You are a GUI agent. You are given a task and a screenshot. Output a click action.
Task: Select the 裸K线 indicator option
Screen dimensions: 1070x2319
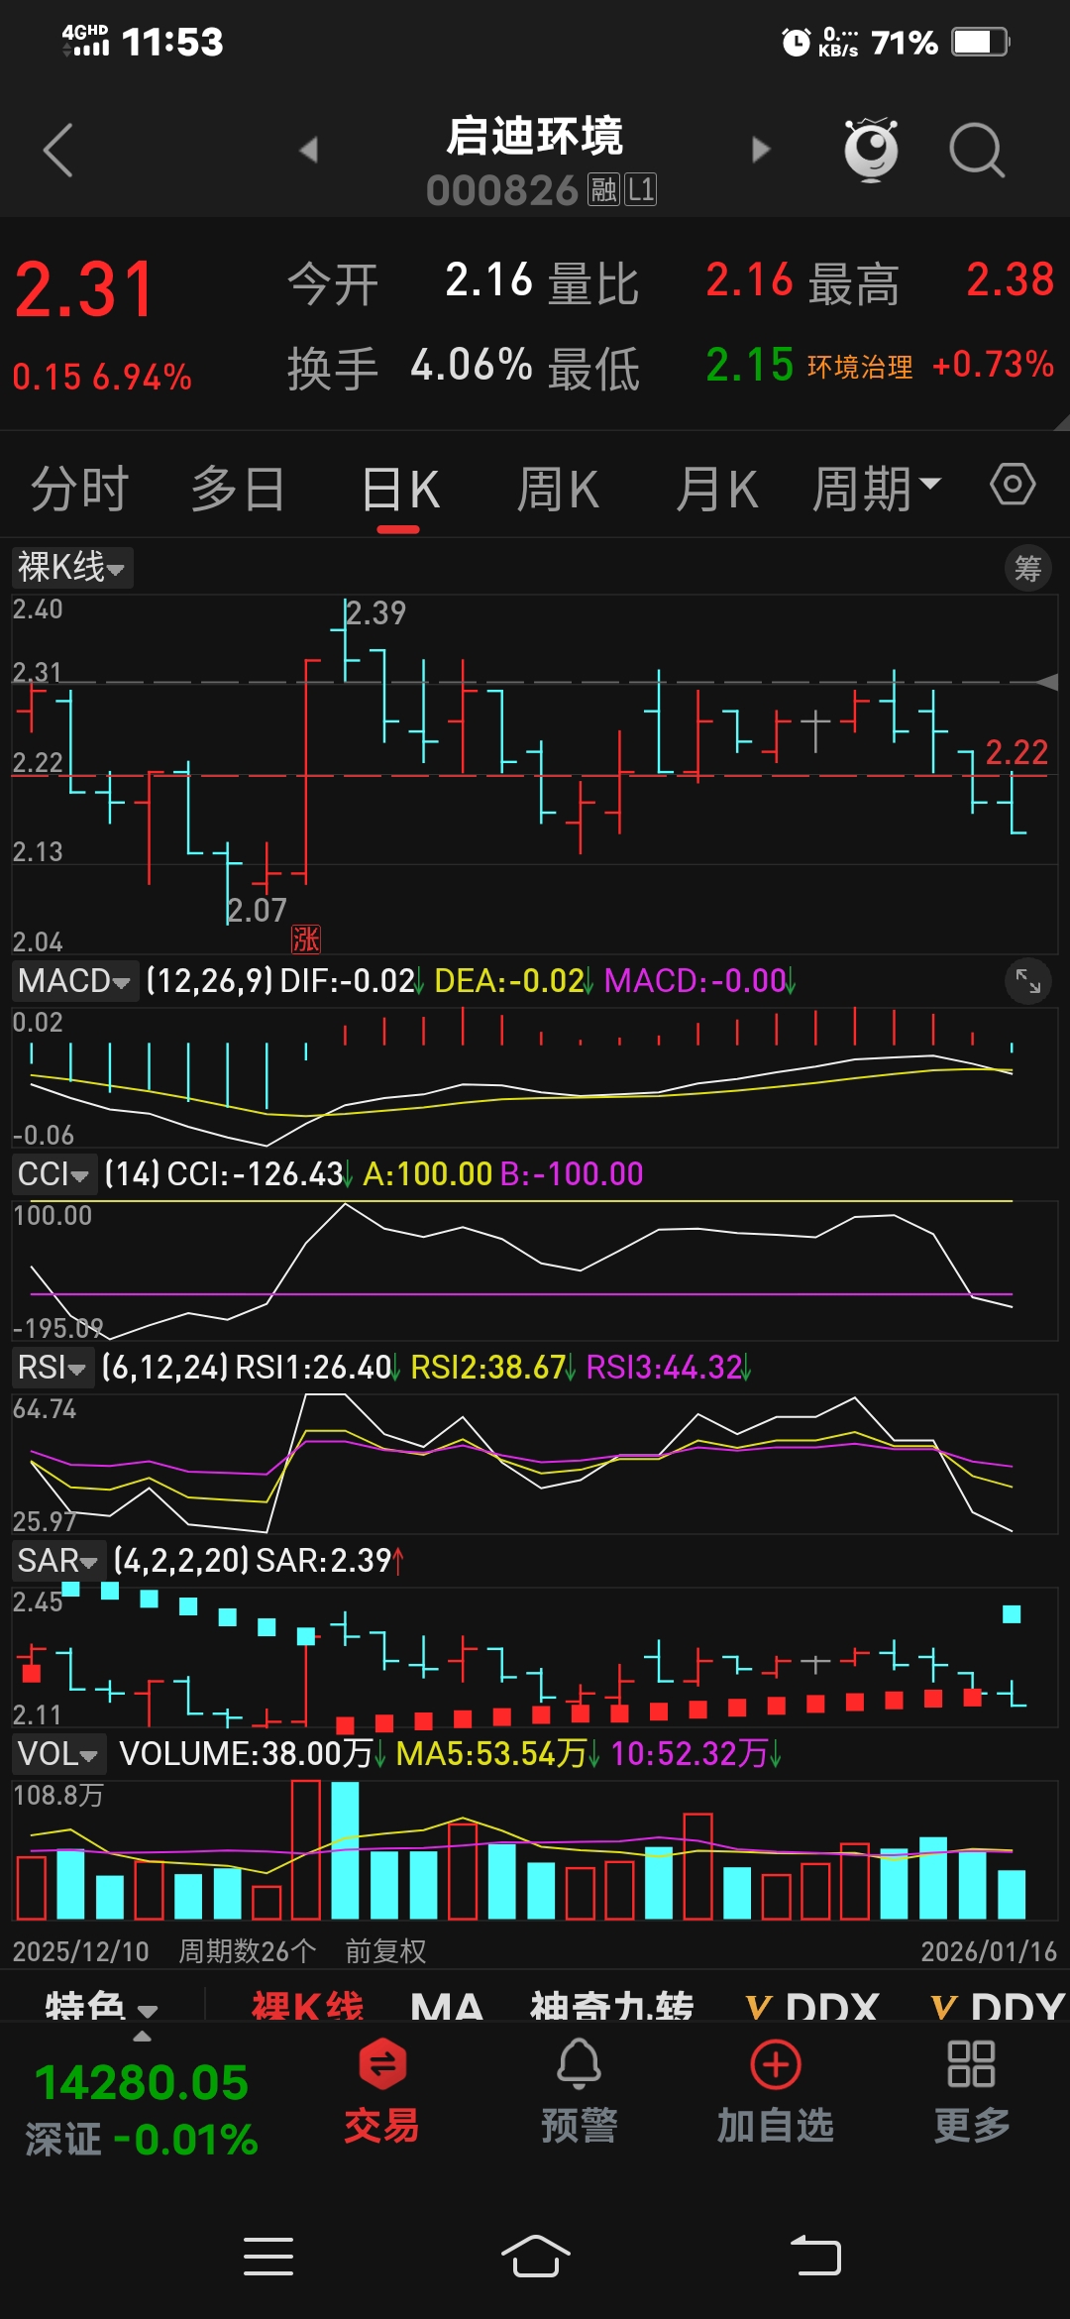click(307, 2007)
